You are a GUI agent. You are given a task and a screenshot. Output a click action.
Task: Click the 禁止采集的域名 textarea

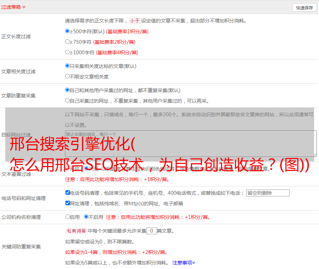191,143
